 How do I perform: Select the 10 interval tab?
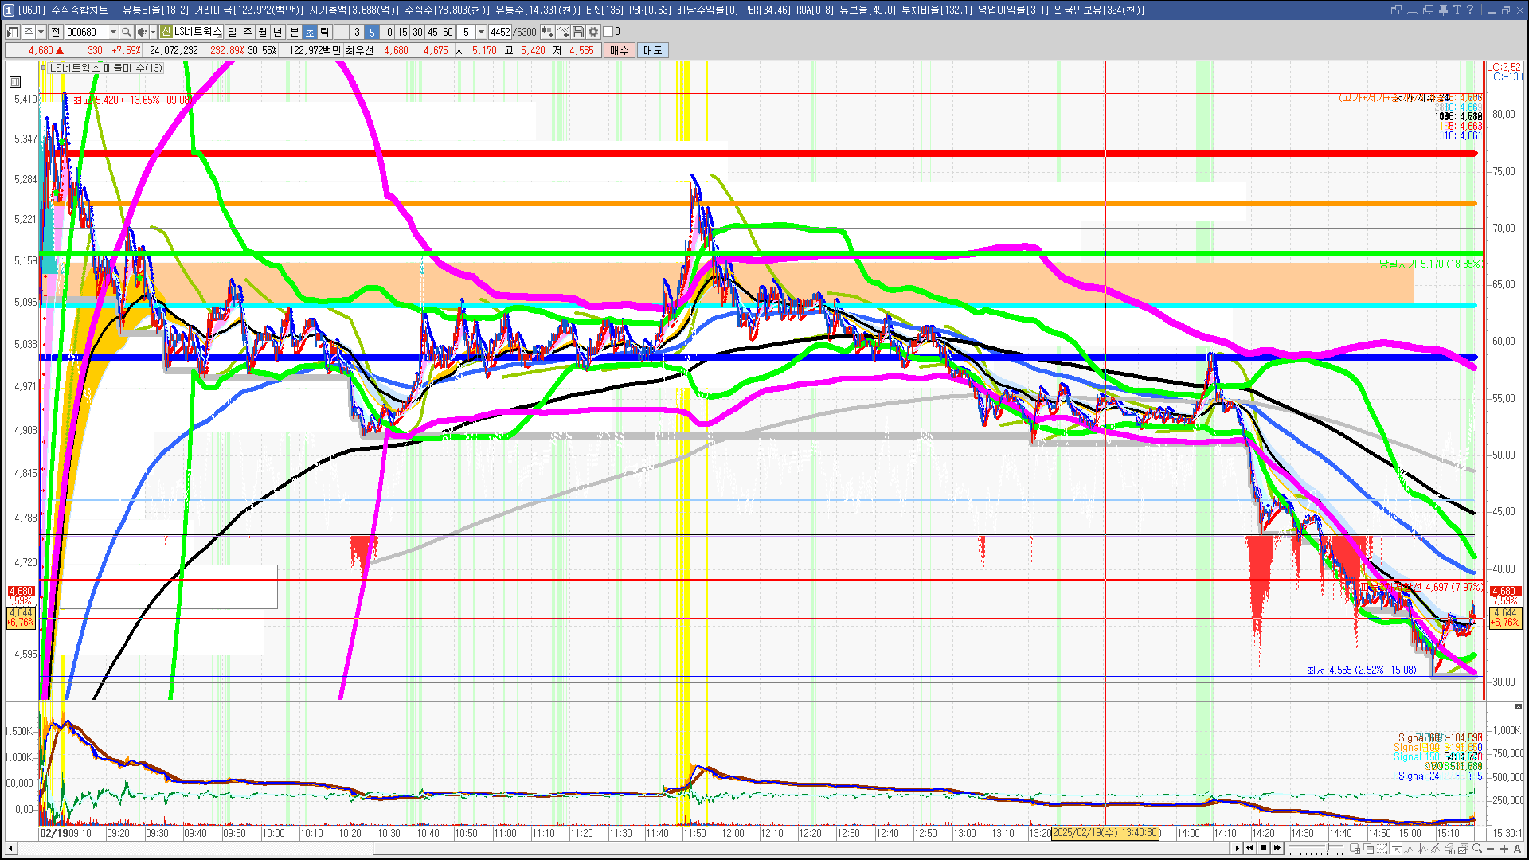(x=387, y=32)
